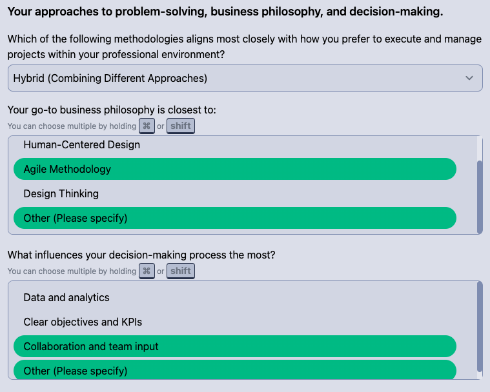Click the methodologies question label text
Screen dimensions: 490x392
pos(245,47)
